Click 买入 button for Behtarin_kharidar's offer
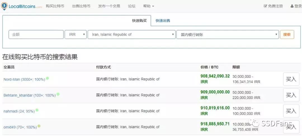Screen dimensions: 302x136 [x=291, y=95]
